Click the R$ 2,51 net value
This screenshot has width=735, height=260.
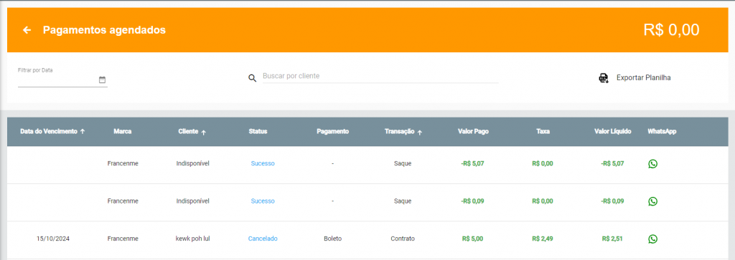click(612, 239)
